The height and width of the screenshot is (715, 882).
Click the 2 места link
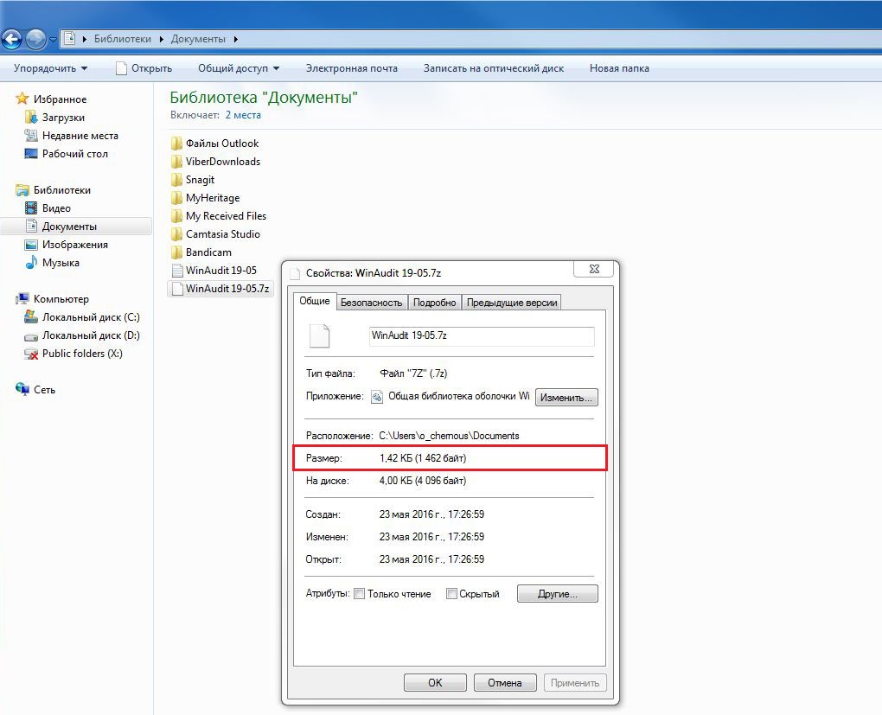tap(243, 115)
